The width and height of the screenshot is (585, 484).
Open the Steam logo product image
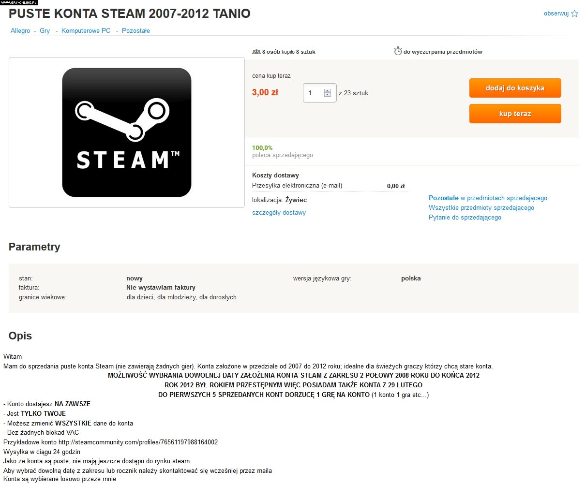point(127,132)
